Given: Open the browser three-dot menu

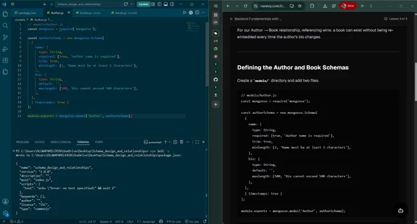Looking at the screenshot, I should click(x=371, y=6).
